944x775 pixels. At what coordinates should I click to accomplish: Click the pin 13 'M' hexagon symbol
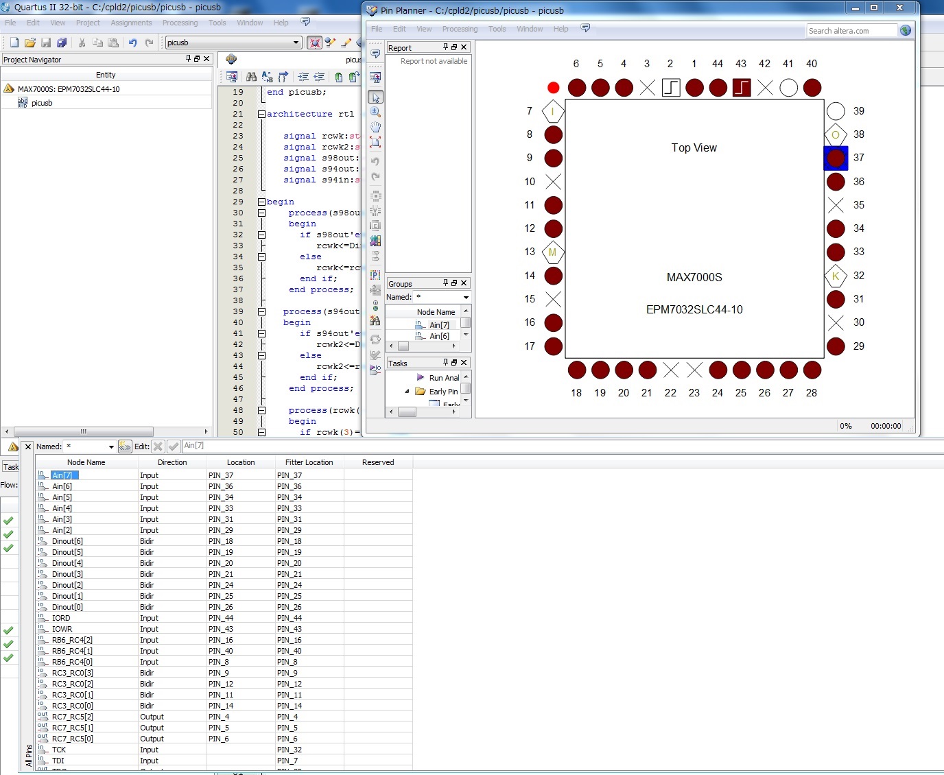tap(553, 252)
